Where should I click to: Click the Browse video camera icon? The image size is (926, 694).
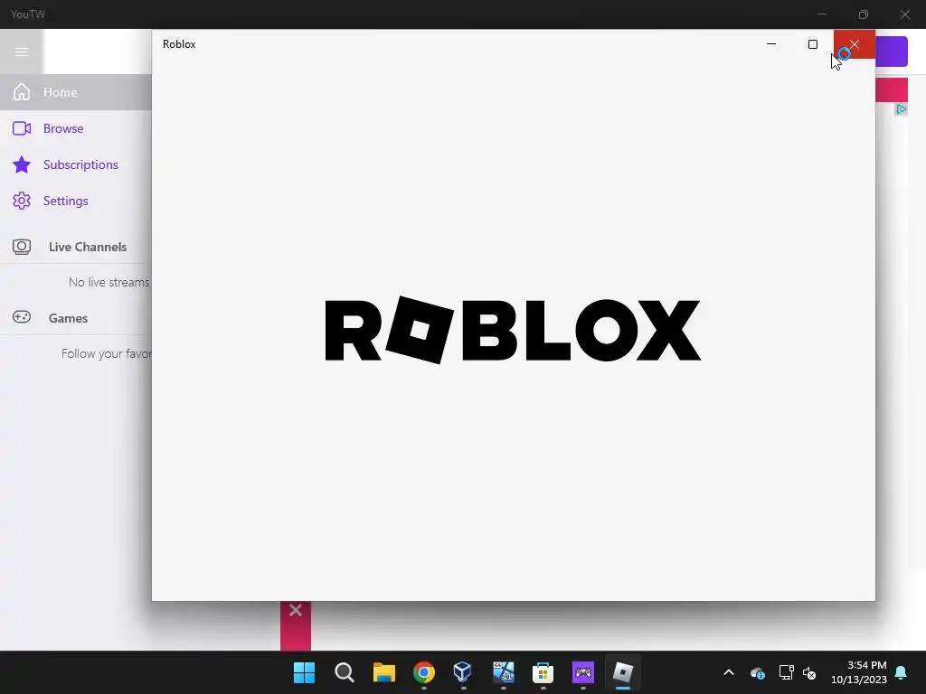coord(22,128)
